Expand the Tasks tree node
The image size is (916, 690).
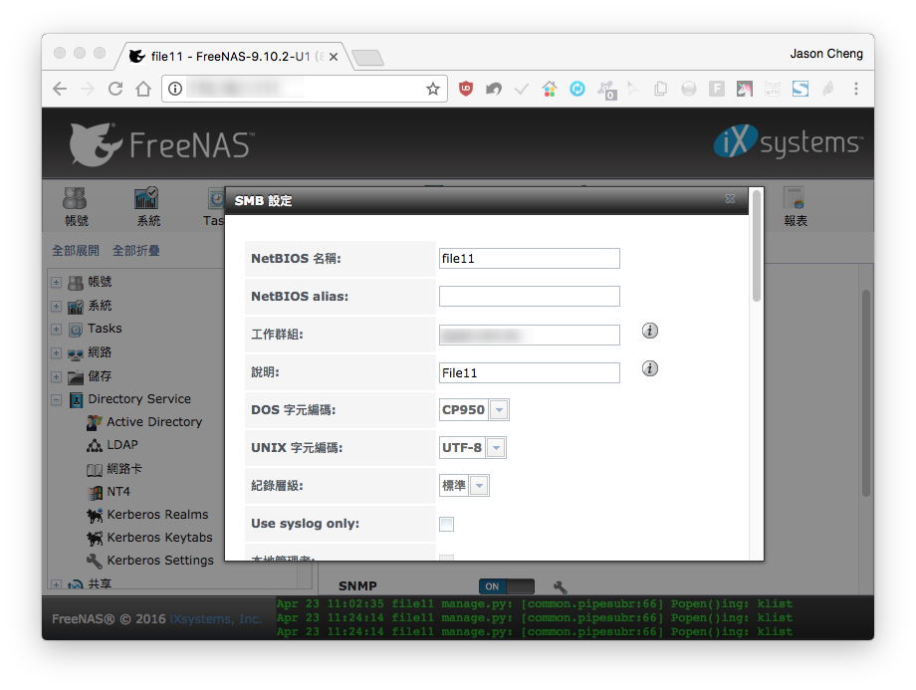click(x=56, y=329)
